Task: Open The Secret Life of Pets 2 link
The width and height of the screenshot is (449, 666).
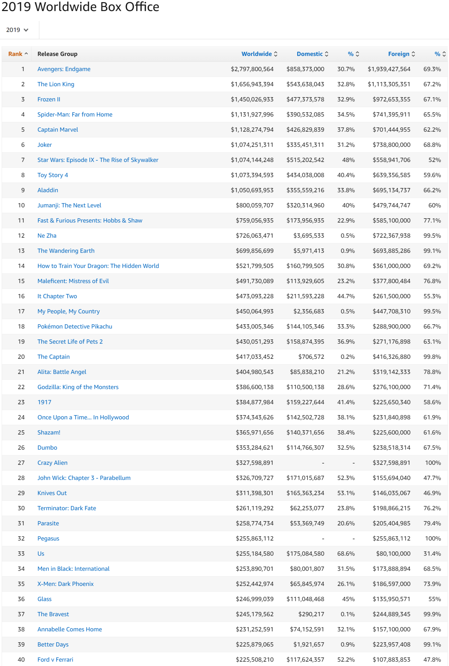Action: point(70,342)
